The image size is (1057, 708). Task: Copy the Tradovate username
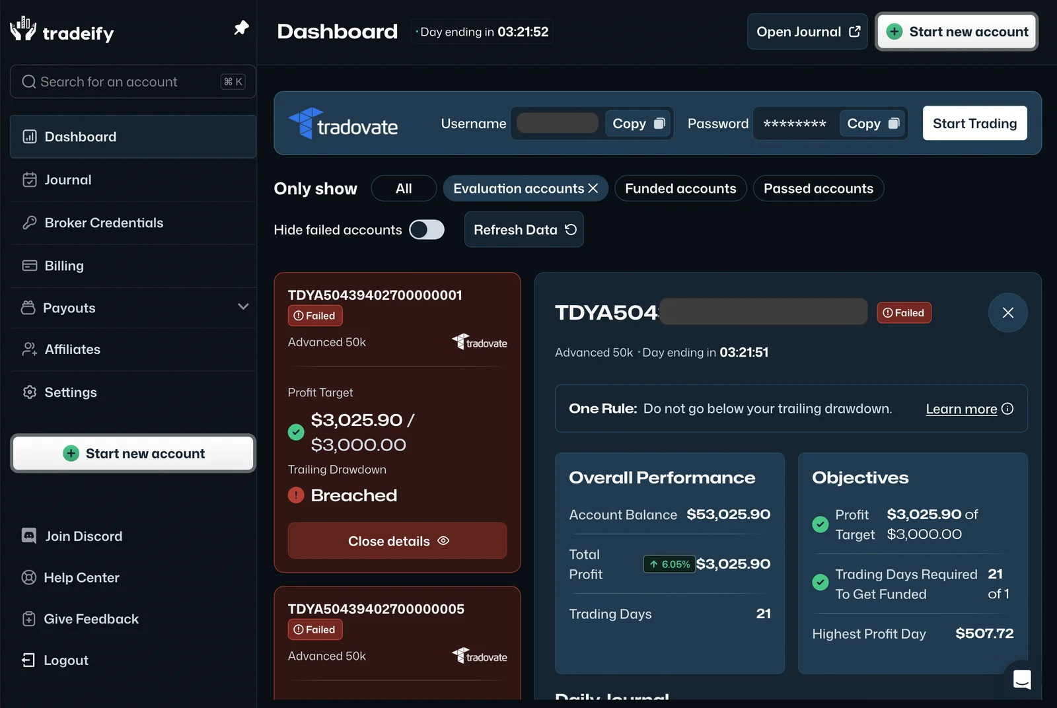[638, 124]
